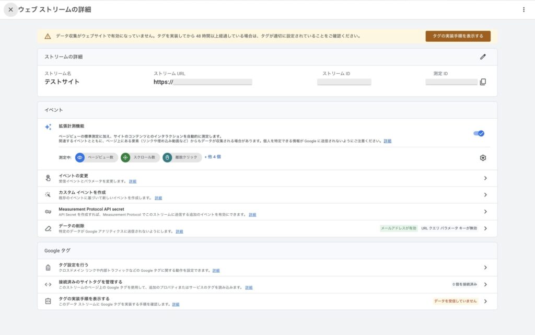Toggle the 拡張計測機能 switch off
Screen dimensions: 535x335
[479, 133]
